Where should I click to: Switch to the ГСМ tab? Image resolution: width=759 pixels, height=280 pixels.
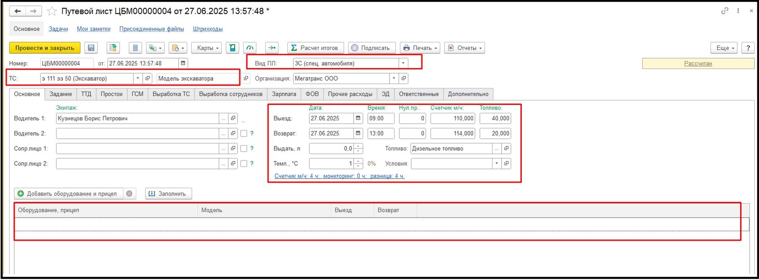[x=137, y=94]
